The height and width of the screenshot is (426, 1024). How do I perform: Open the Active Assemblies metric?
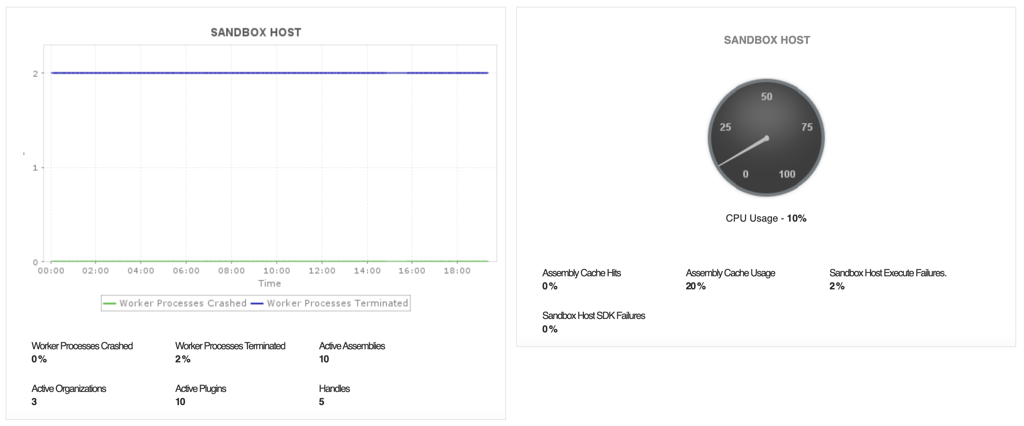(x=352, y=346)
